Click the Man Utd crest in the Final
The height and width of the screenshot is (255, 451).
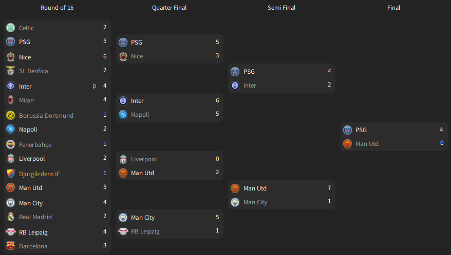(347, 144)
